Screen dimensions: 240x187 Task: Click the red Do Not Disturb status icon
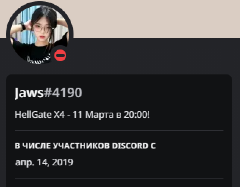pos(60,55)
